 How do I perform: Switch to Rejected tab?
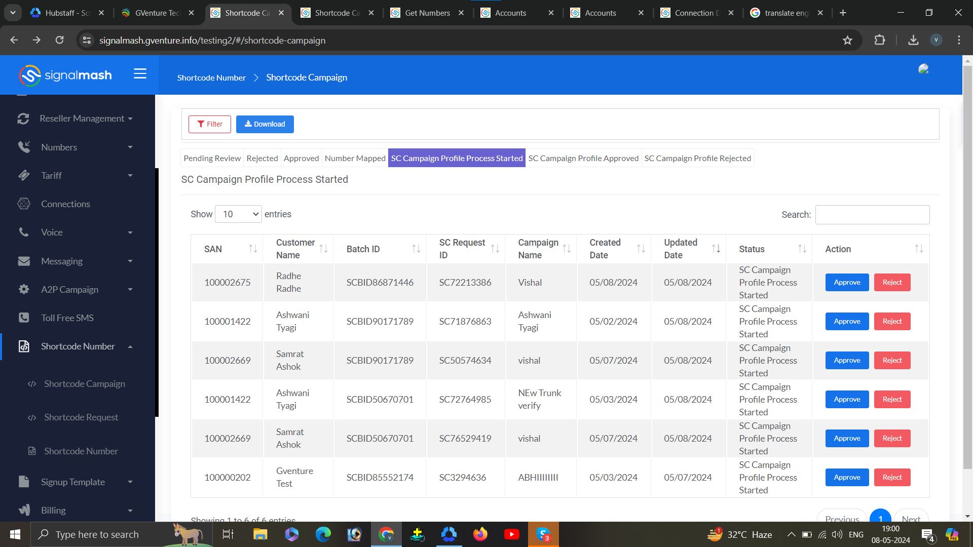click(x=262, y=158)
